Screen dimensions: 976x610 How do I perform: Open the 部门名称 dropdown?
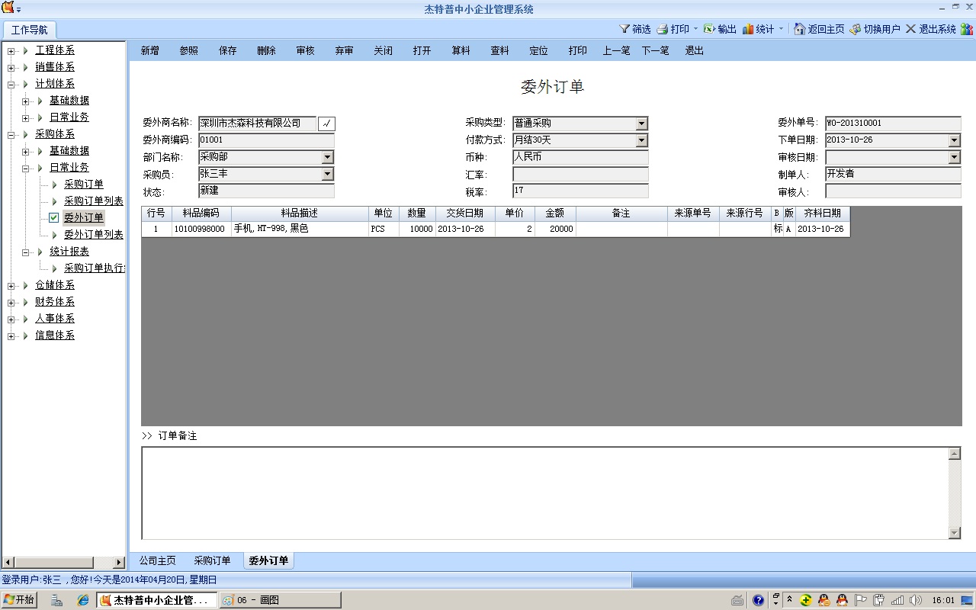point(327,157)
